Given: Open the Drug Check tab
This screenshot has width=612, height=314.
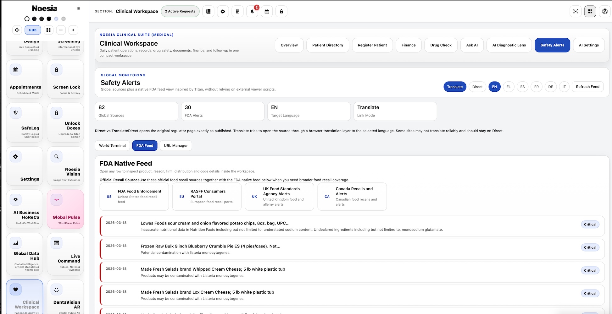Looking at the screenshot, I should click(441, 45).
